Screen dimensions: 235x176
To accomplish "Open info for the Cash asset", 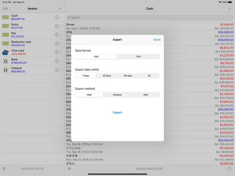I will (x=57, y=17).
